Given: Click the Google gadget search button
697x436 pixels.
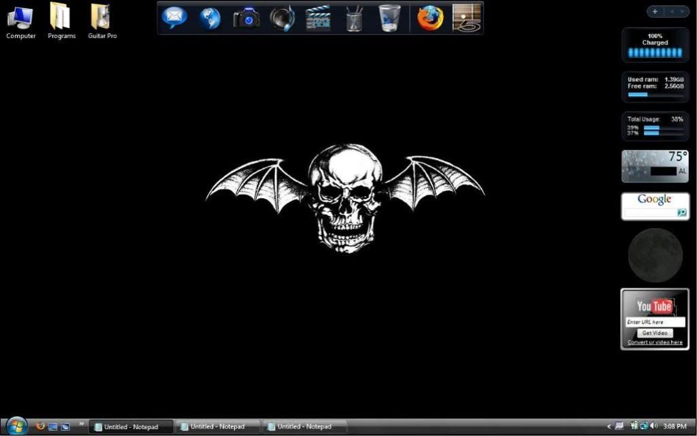Looking at the screenshot, I should tap(682, 213).
